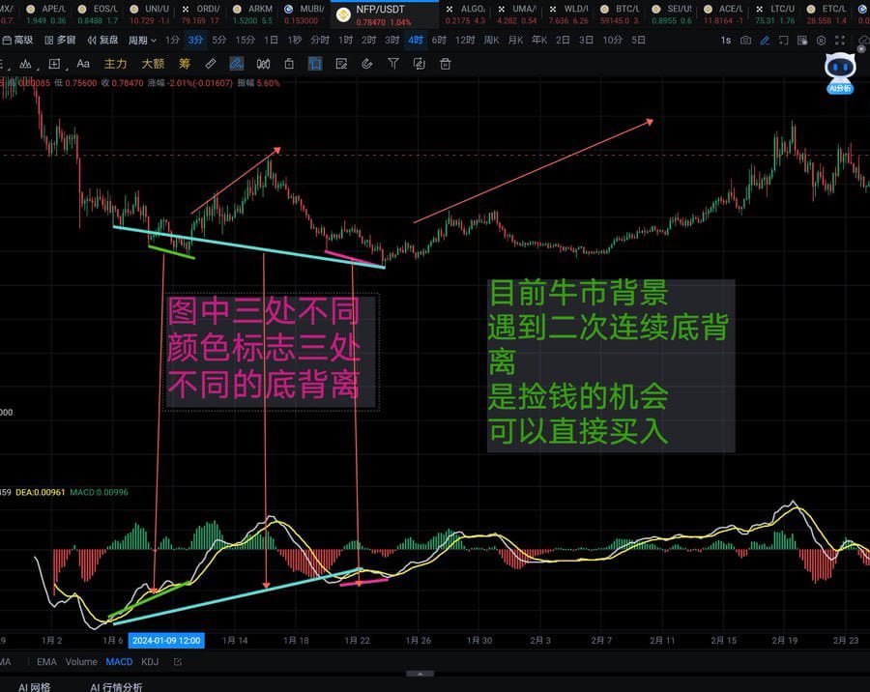This screenshot has height=692, width=870.
Task: Open AI 行情分析 market analysis
Action: point(116,686)
